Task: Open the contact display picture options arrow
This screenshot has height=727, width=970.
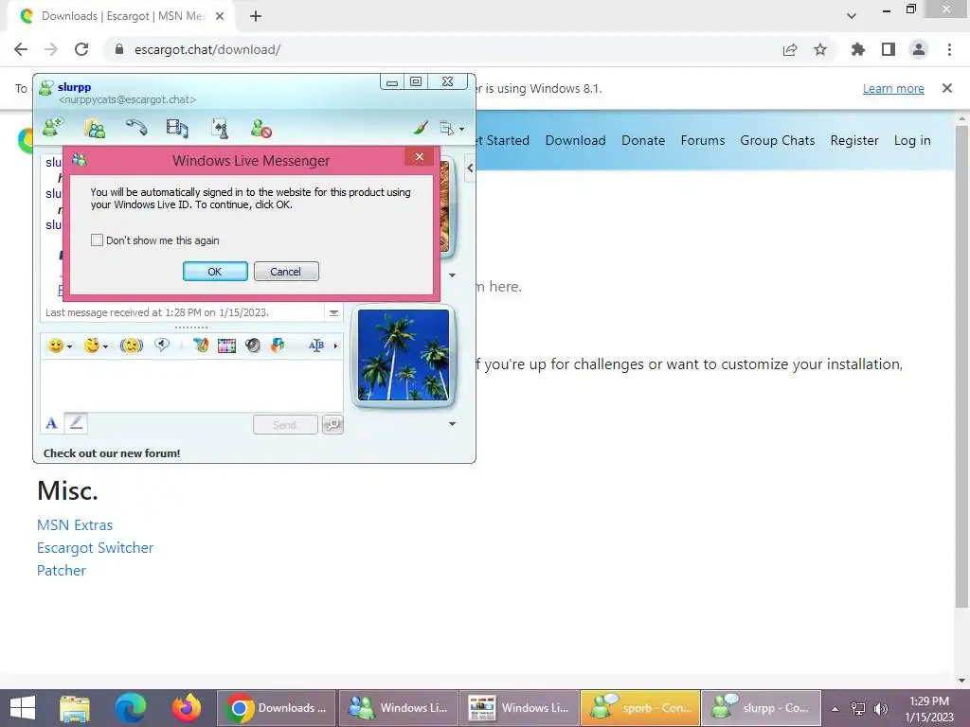Action: tap(452, 275)
